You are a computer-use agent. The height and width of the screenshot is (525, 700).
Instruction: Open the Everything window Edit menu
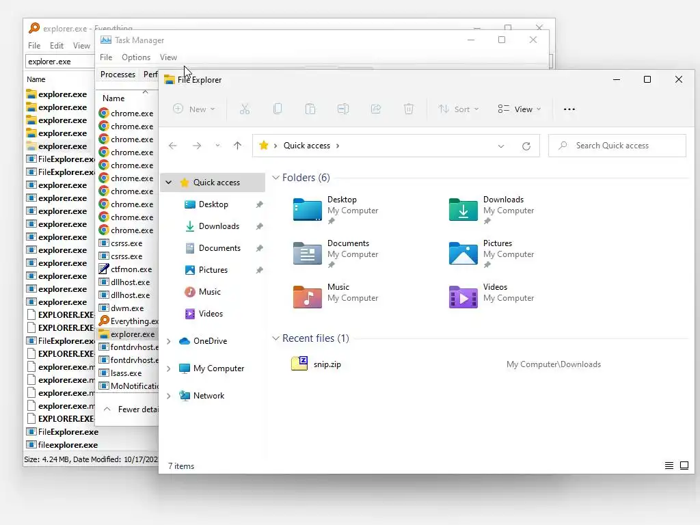(57, 46)
